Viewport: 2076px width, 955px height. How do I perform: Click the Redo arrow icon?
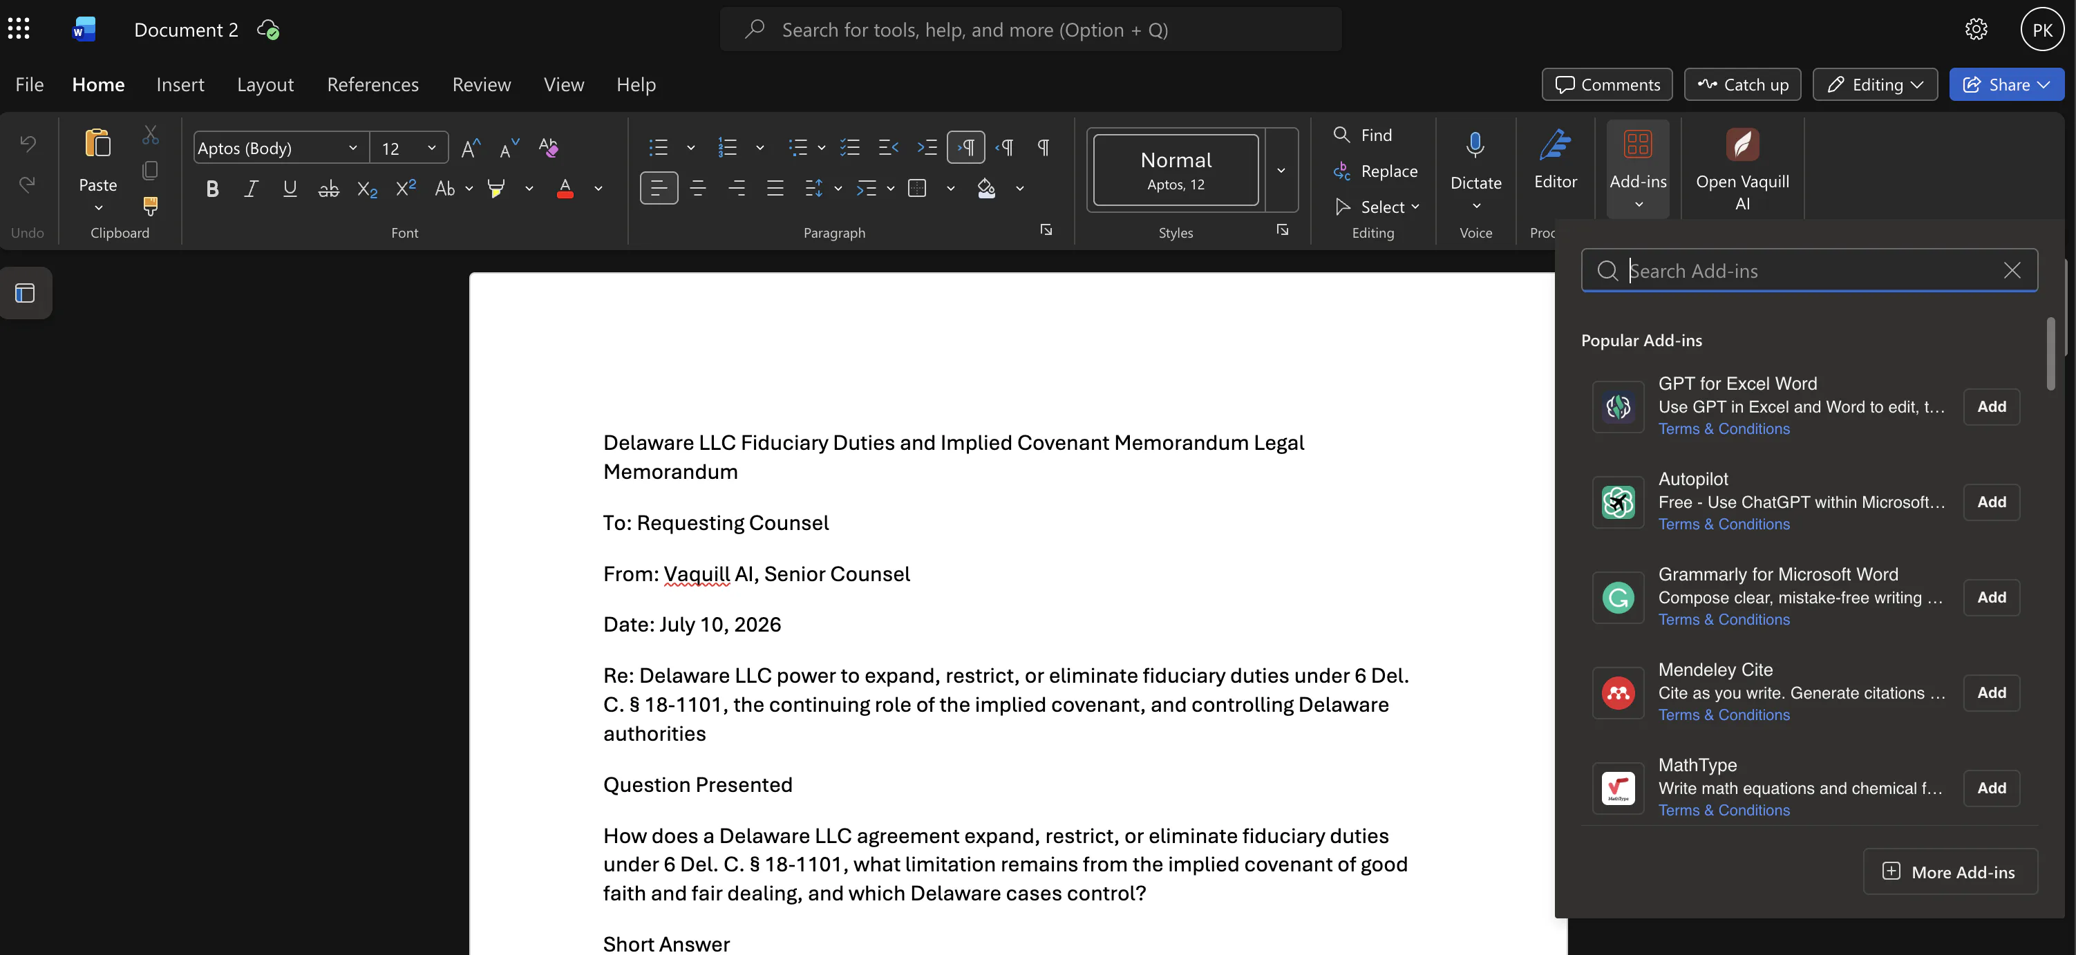tap(28, 185)
